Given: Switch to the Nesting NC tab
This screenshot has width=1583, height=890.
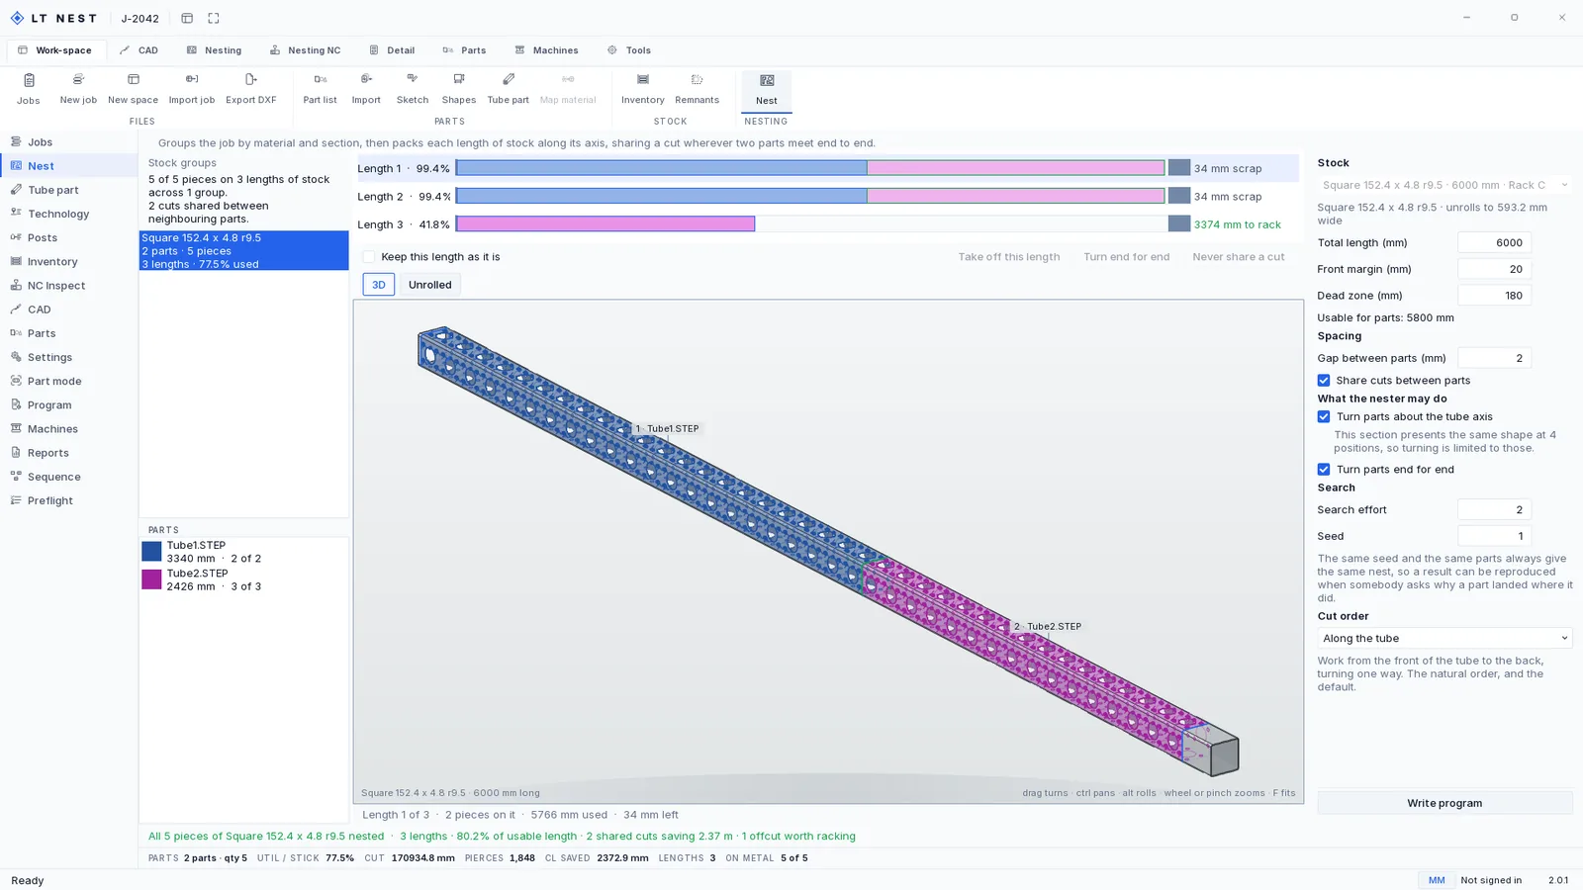Looking at the screenshot, I should click(306, 50).
